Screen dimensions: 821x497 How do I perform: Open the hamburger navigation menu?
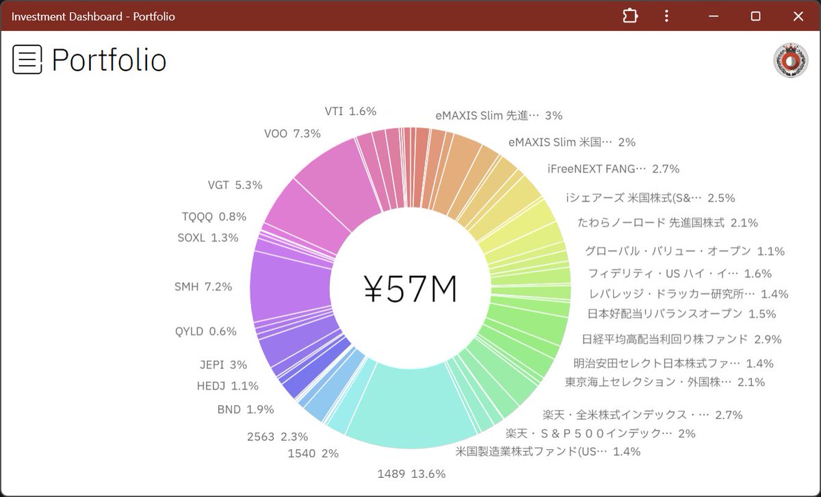point(27,60)
